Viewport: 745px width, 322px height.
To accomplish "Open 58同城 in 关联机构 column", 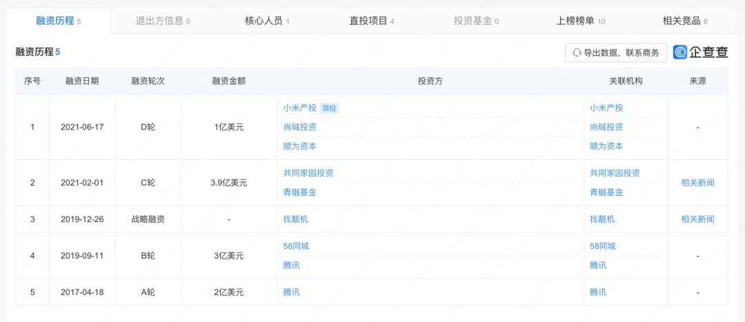I will click(x=602, y=246).
